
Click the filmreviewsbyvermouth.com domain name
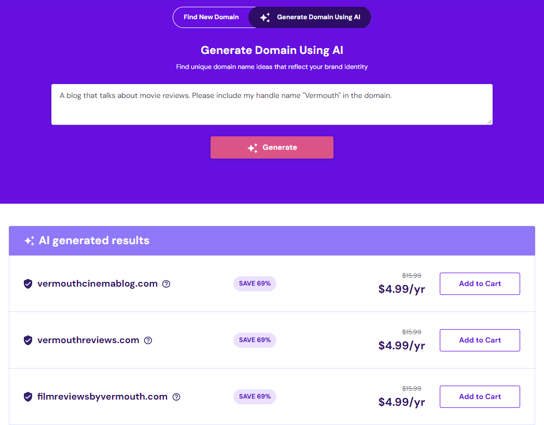(102, 397)
